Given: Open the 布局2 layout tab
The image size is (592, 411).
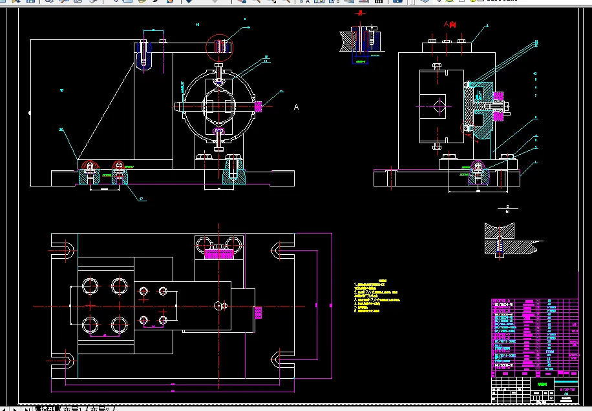Looking at the screenshot, I should pyautogui.click(x=100, y=408).
